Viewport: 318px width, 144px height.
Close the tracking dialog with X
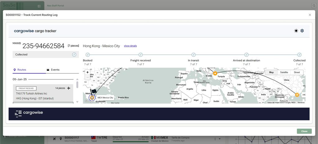(310, 15)
